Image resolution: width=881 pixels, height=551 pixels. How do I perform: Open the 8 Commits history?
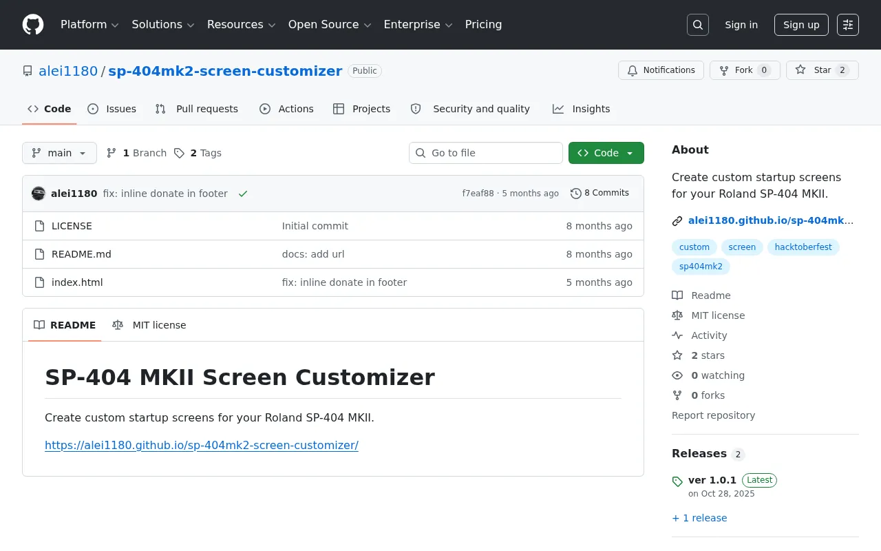click(x=599, y=194)
